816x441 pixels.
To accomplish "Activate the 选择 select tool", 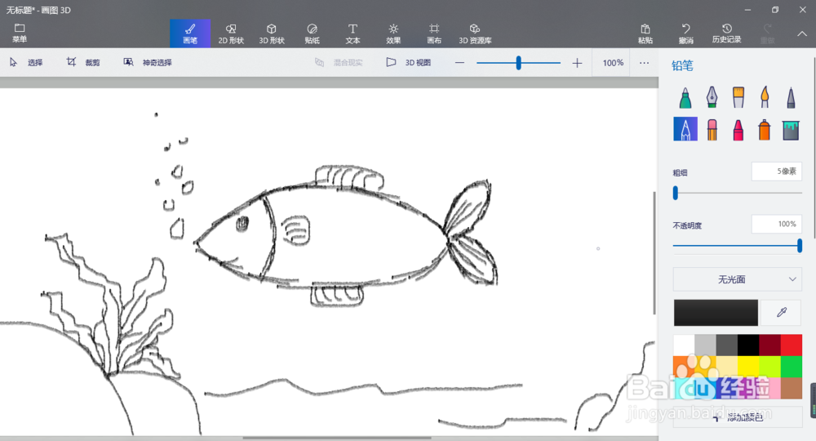I will [26, 63].
